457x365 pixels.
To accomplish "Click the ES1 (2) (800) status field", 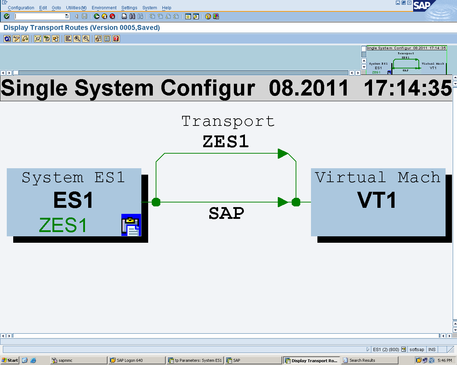I will pyautogui.click(x=386, y=350).
